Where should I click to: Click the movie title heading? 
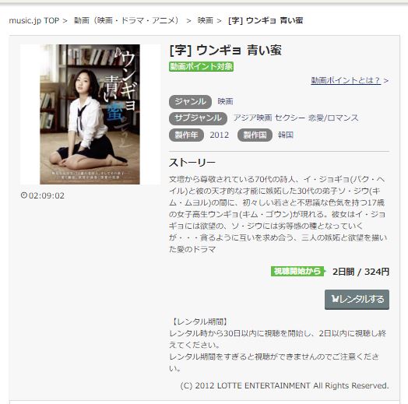tap(225, 50)
